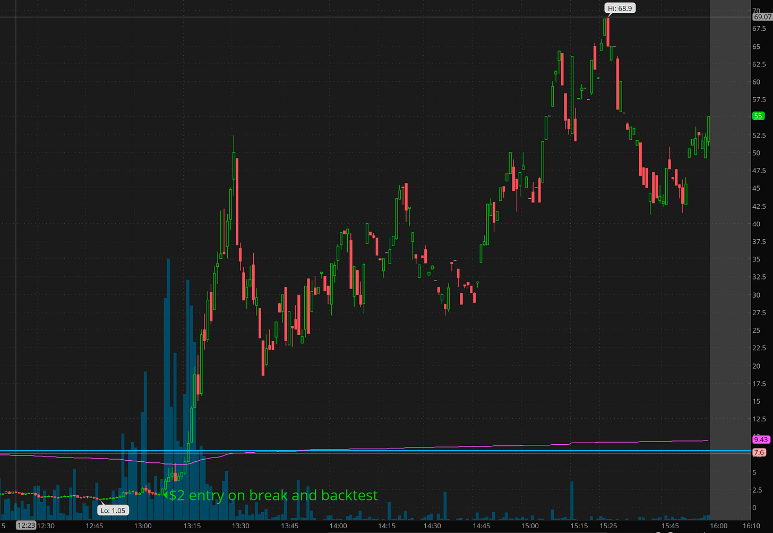Click the green 55 last-price label

(x=758, y=116)
